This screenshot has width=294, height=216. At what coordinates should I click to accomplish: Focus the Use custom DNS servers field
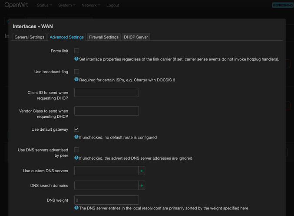[x=106, y=171]
